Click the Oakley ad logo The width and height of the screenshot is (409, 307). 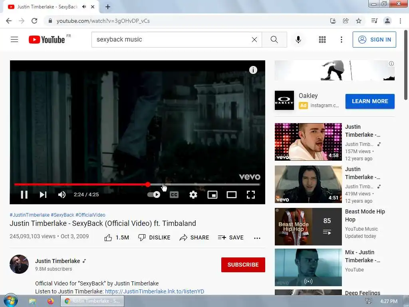point(284,100)
